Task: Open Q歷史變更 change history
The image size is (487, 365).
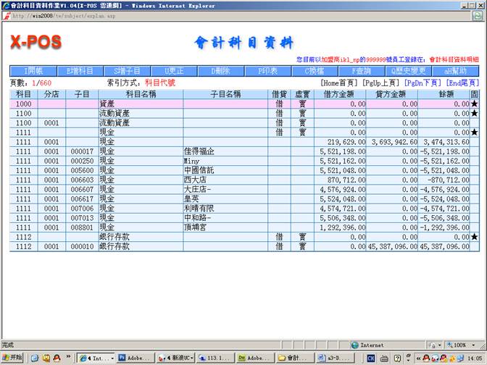Action: pos(409,71)
